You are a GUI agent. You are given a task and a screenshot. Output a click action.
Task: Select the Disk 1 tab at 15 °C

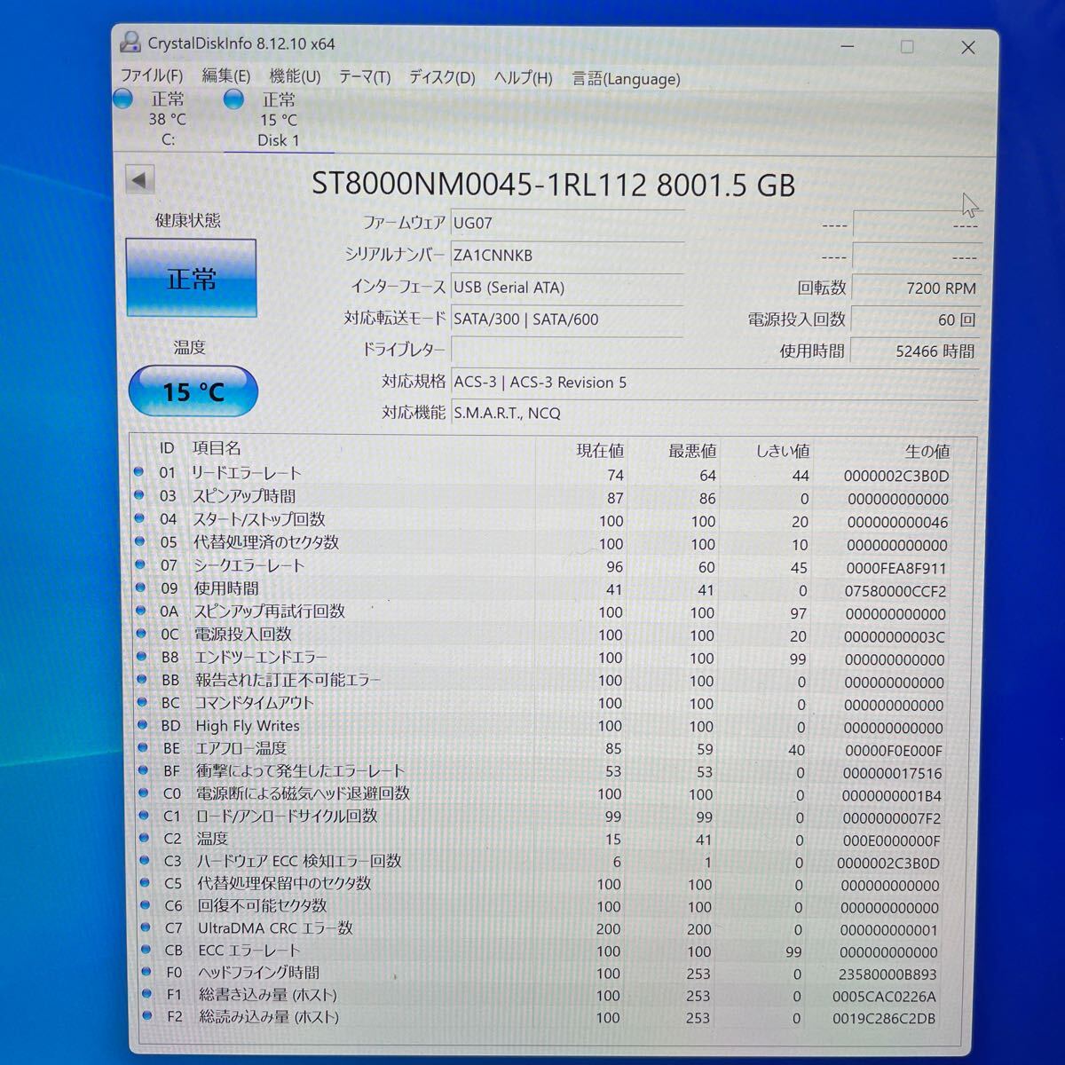(278, 120)
